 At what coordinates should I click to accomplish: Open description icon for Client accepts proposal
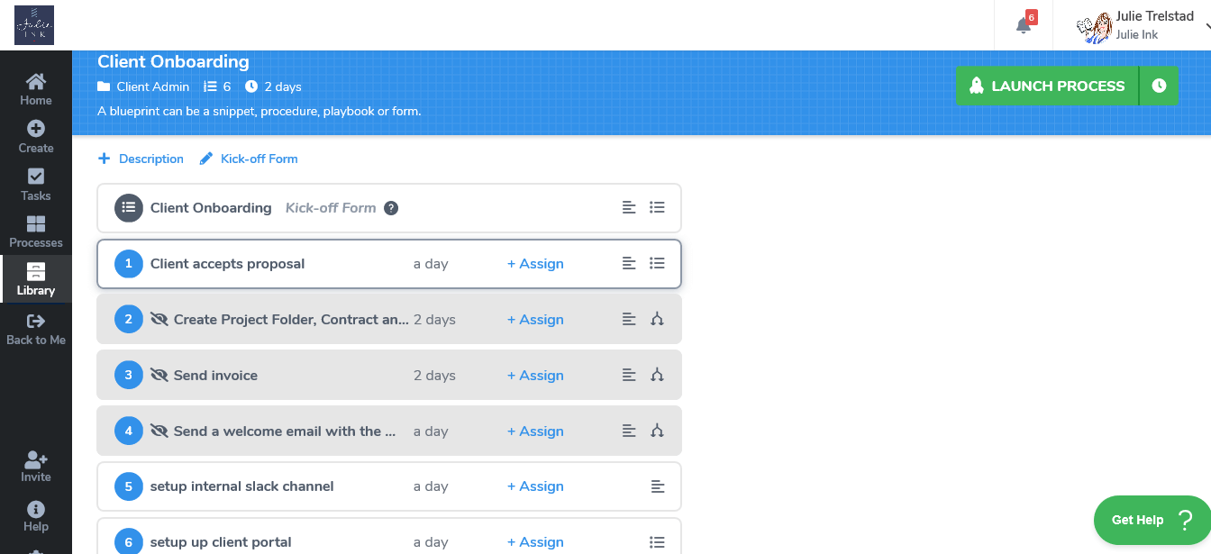point(629,264)
